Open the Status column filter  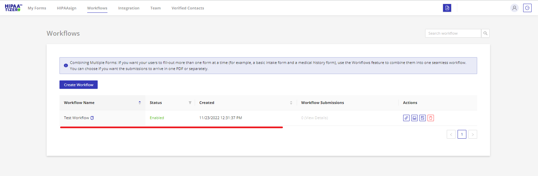[x=190, y=103]
